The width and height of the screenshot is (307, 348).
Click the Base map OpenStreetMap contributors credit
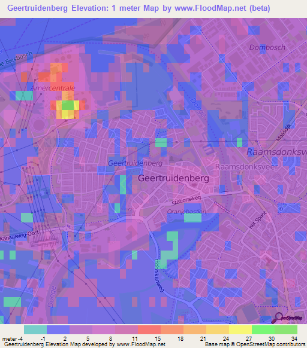click(255, 344)
